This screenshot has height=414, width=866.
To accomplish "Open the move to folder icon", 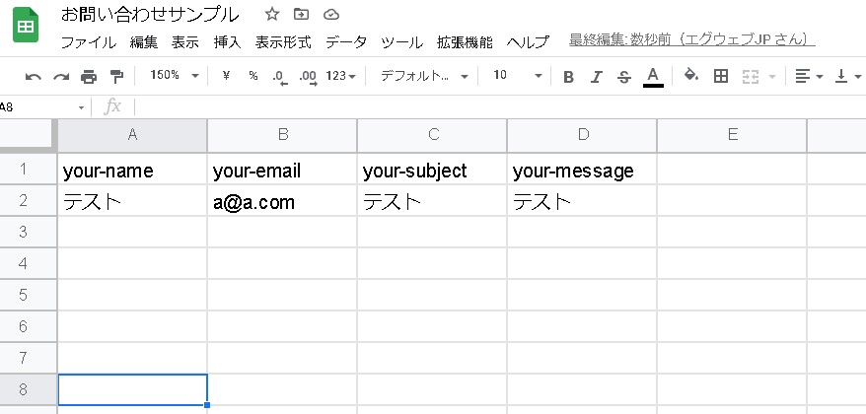I will click(301, 14).
